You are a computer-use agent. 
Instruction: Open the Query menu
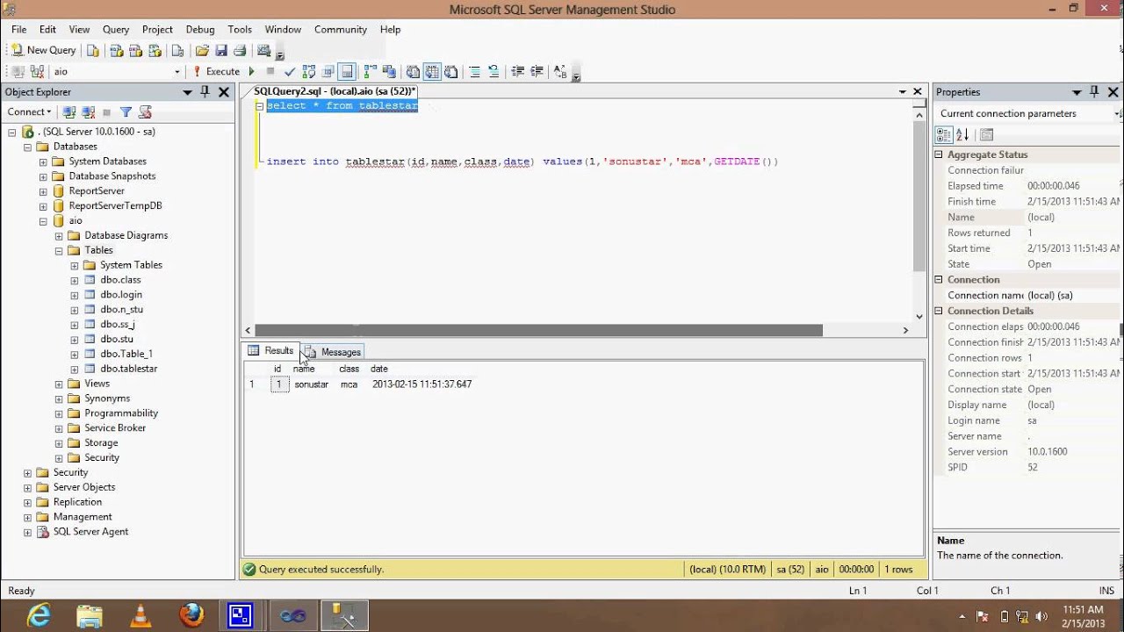pos(116,29)
